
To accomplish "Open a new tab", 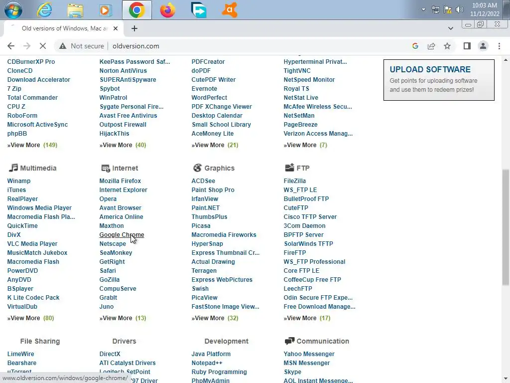I will (x=134, y=28).
